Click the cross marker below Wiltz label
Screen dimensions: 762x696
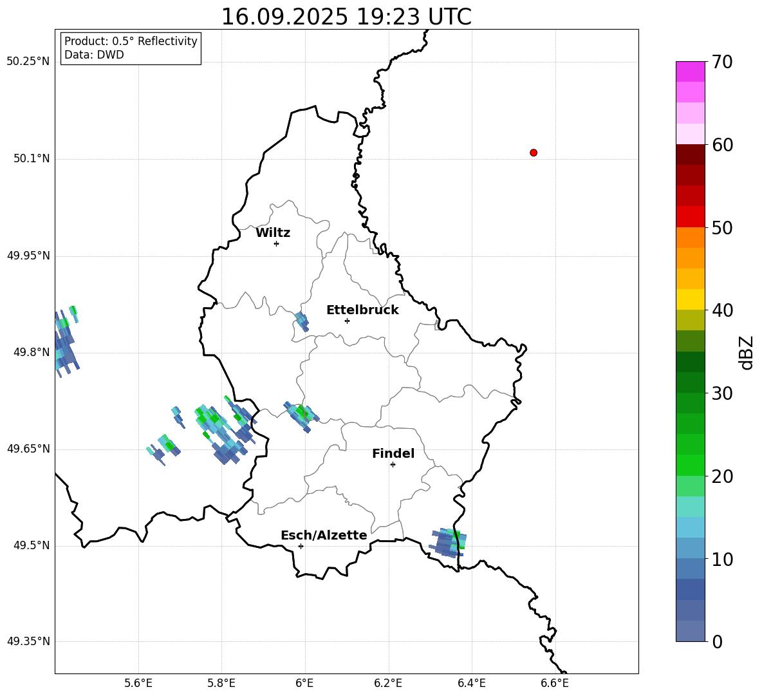(276, 243)
